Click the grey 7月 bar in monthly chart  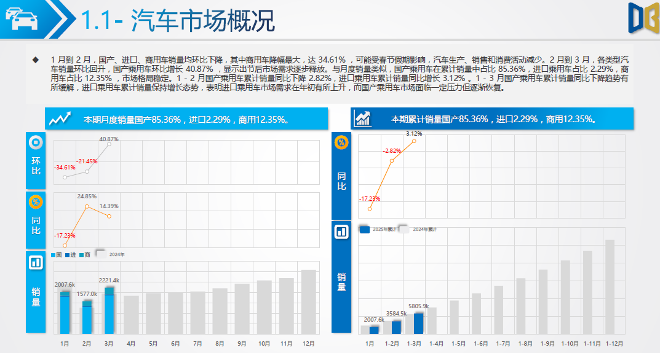(x=198, y=313)
